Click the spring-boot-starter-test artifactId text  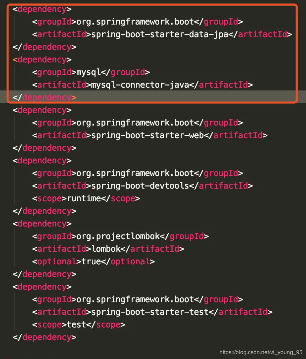click(x=150, y=312)
